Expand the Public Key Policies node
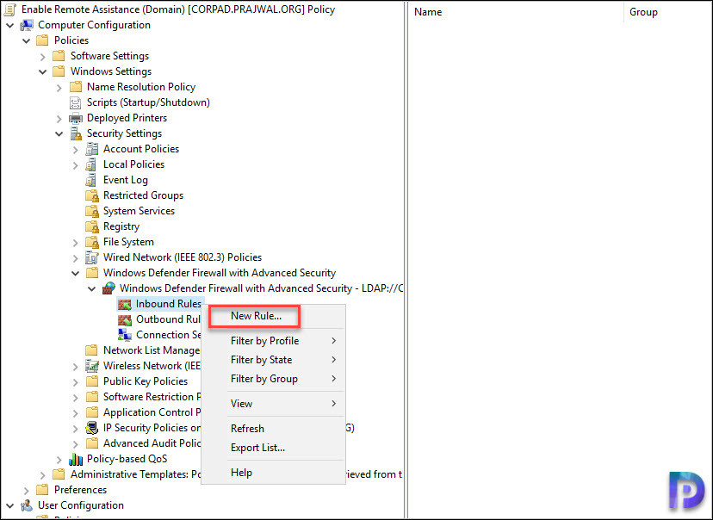 coord(76,382)
